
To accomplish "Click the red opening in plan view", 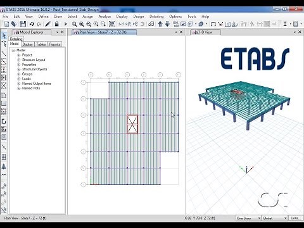I will pyautogui.click(x=132, y=124).
